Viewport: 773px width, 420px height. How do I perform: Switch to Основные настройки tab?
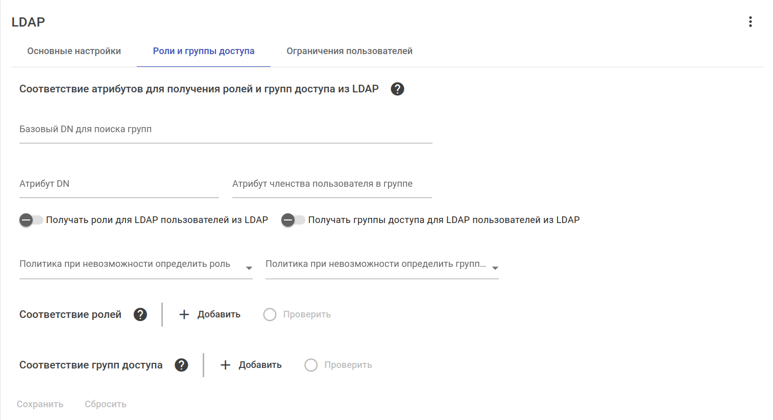coord(74,51)
